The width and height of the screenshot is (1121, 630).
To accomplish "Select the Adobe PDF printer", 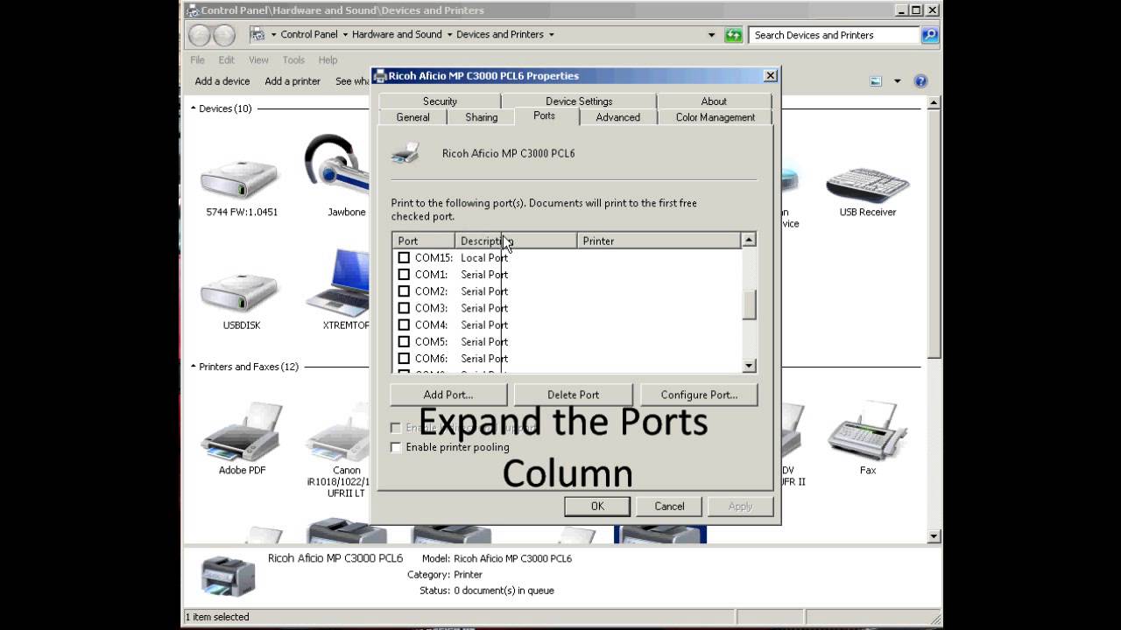I will [242, 431].
